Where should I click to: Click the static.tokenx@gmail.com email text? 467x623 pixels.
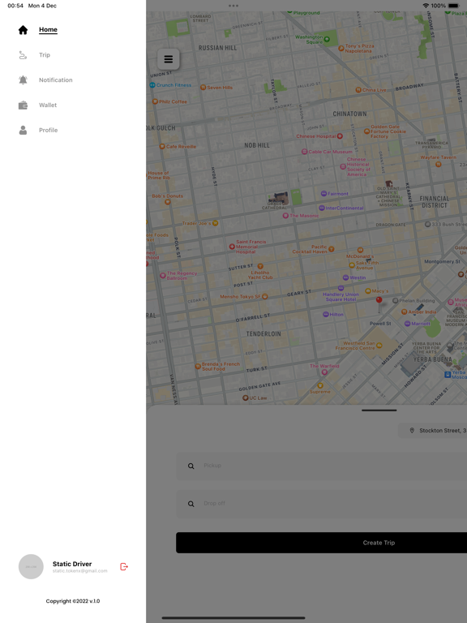coord(79,571)
